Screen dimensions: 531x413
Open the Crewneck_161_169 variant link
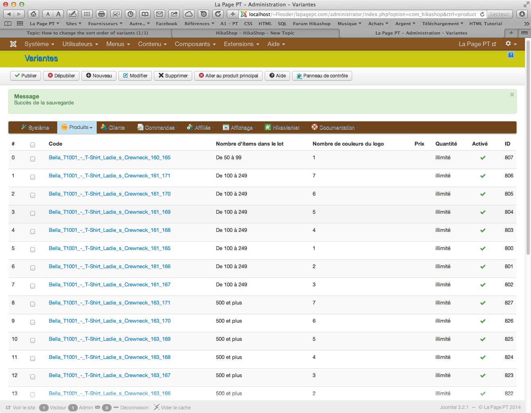click(110, 212)
